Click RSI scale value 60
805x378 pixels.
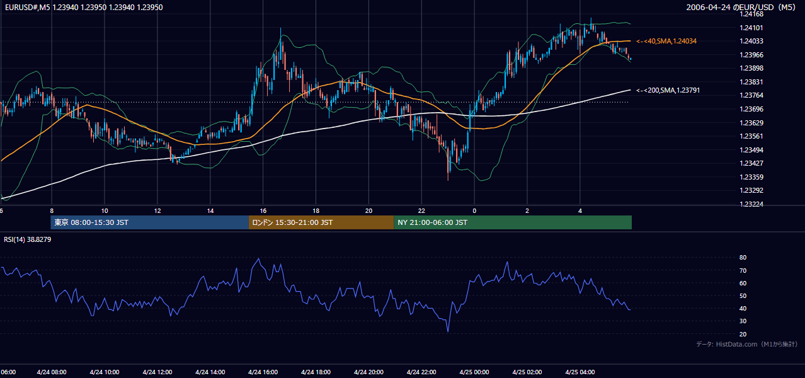coord(743,283)
